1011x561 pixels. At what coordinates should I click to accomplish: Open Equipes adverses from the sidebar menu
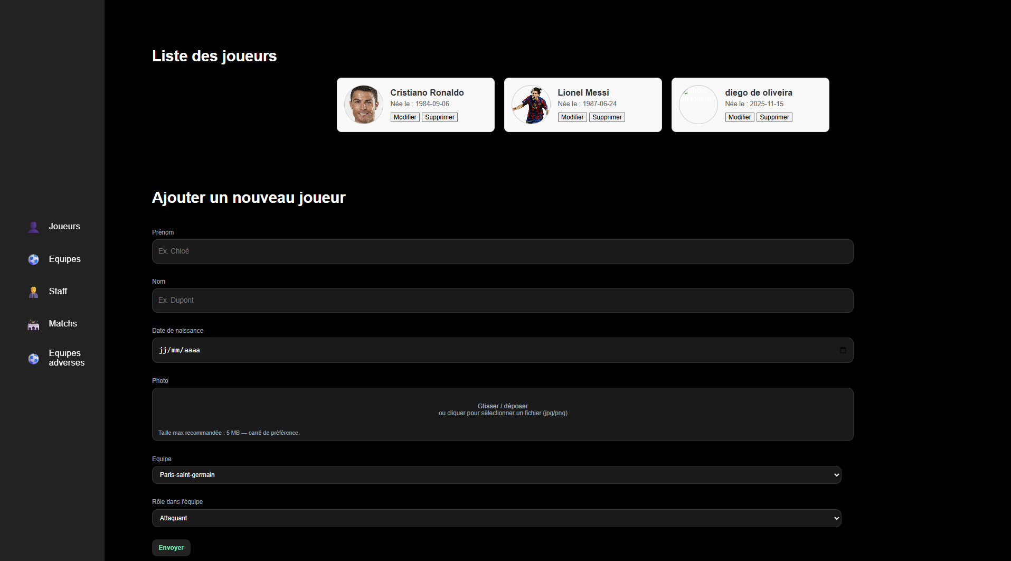[x=67, y=358]
